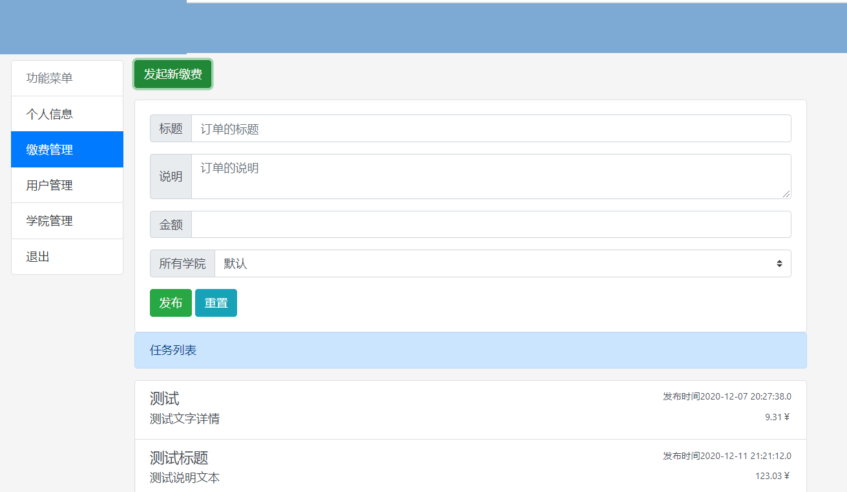
Task: Focus the 金额 amount field
Action: [x=491, y=224]
